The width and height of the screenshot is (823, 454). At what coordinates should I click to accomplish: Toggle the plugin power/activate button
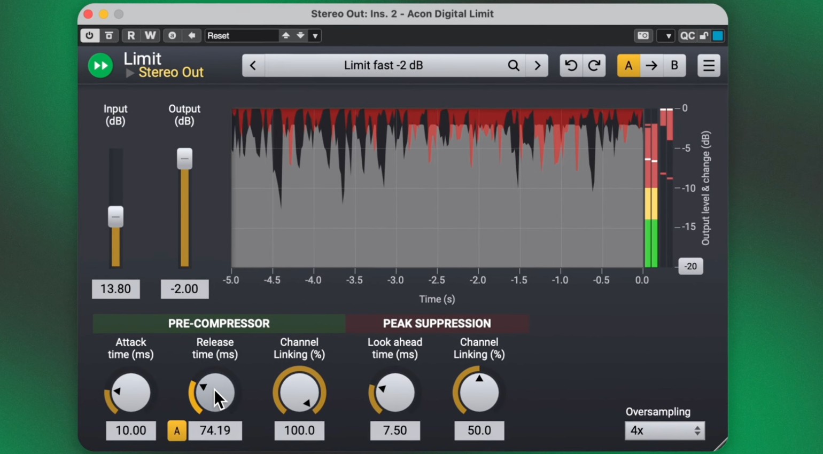89,36
